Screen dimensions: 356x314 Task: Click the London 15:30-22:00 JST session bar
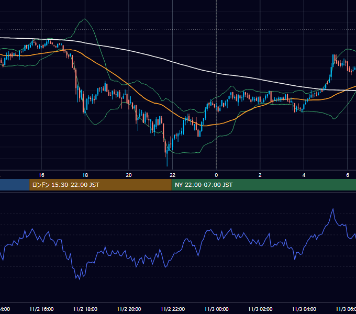click(x=101, y=185)
